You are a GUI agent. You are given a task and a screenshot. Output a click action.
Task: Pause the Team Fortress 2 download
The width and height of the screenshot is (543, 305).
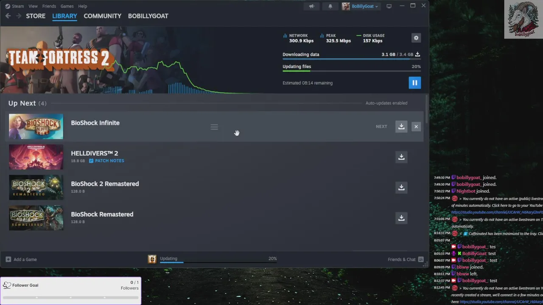point(414,83)
